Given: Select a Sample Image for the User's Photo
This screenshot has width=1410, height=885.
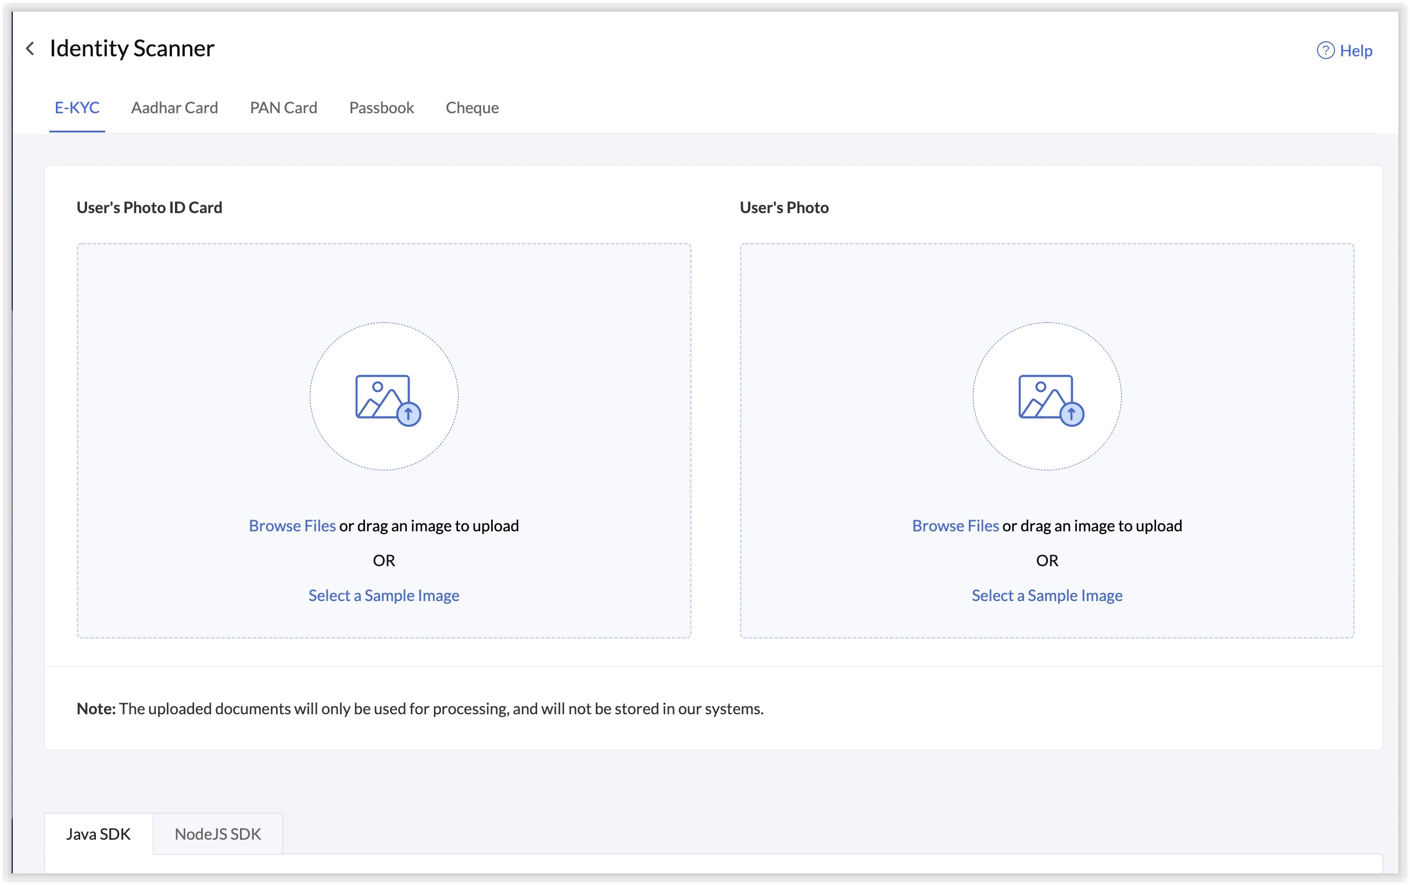Looking at the screenshot, I should tap(1047, 595).
